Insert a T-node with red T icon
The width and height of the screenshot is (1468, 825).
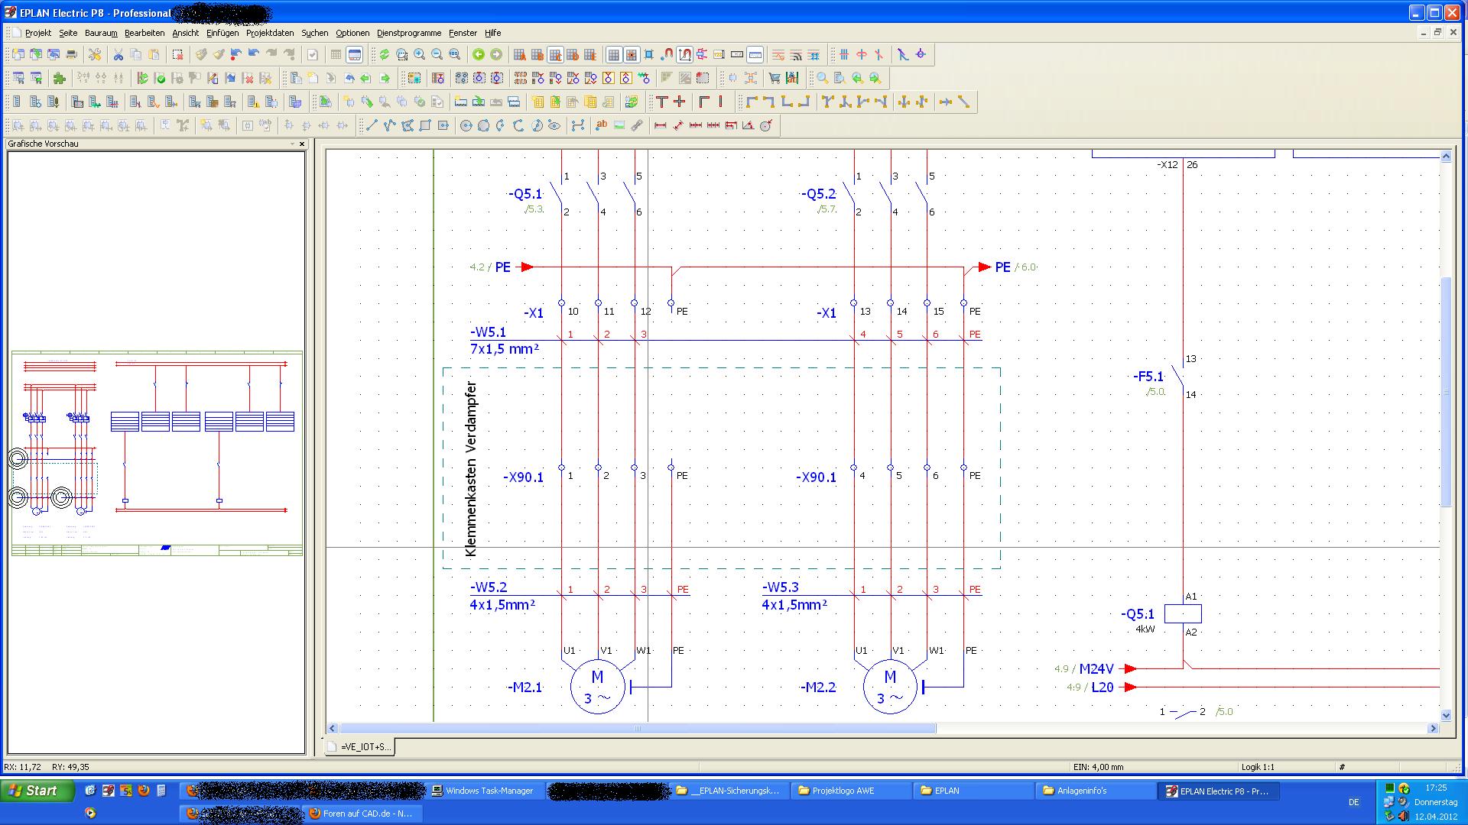pos(662,102)
